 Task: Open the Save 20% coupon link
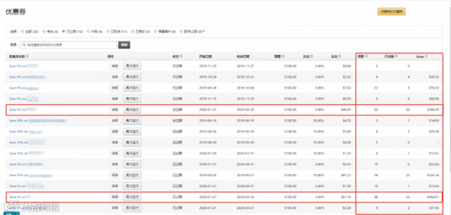click(x=19, y=121)
